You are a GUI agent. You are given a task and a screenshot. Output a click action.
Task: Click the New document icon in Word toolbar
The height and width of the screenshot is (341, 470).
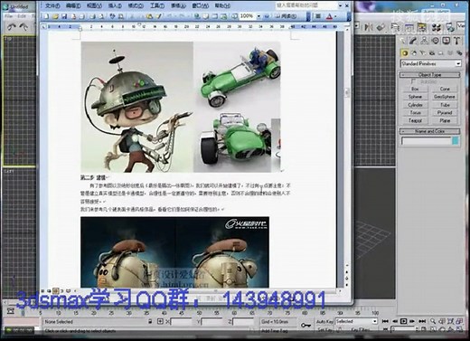point(46,16)
